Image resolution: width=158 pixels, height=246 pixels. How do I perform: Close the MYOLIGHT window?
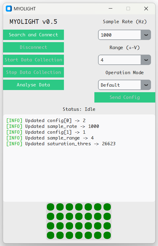tap(146, 9)
